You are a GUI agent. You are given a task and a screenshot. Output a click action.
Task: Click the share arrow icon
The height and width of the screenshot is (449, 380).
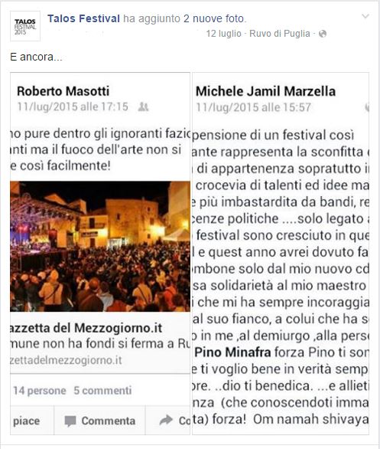[166, 420]
